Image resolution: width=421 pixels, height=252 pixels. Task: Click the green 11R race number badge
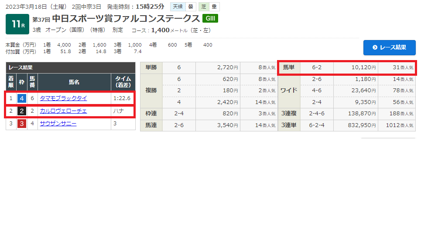coord(17,24)
